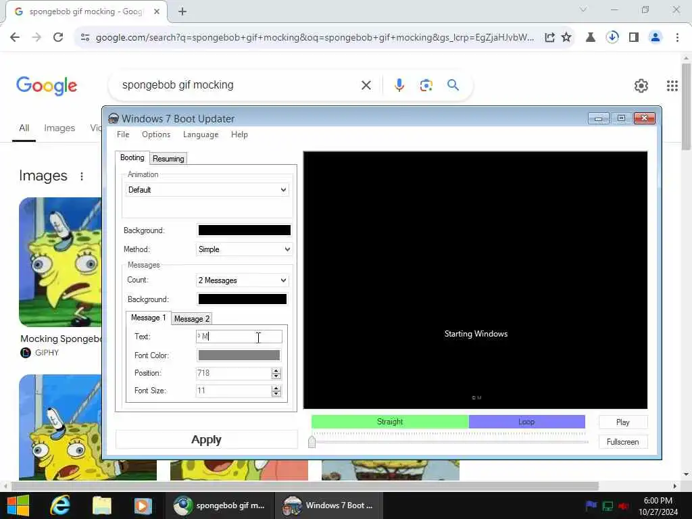Open Images section three-dot options
The width and height of the screenshot is (692, 519).
82,176
